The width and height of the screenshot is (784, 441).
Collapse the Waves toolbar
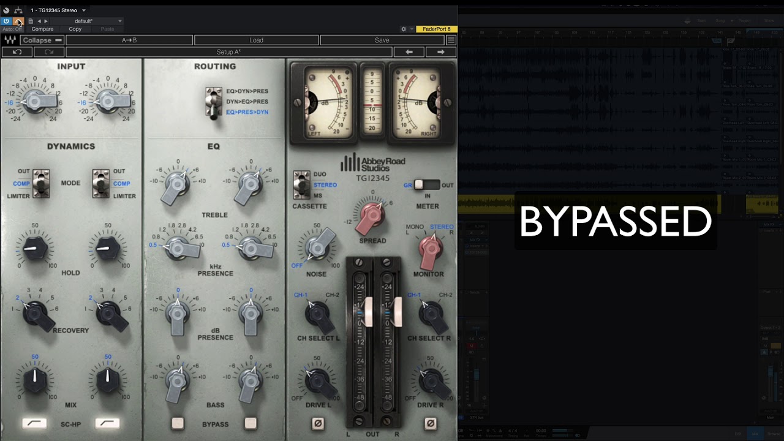coord(42,40)
